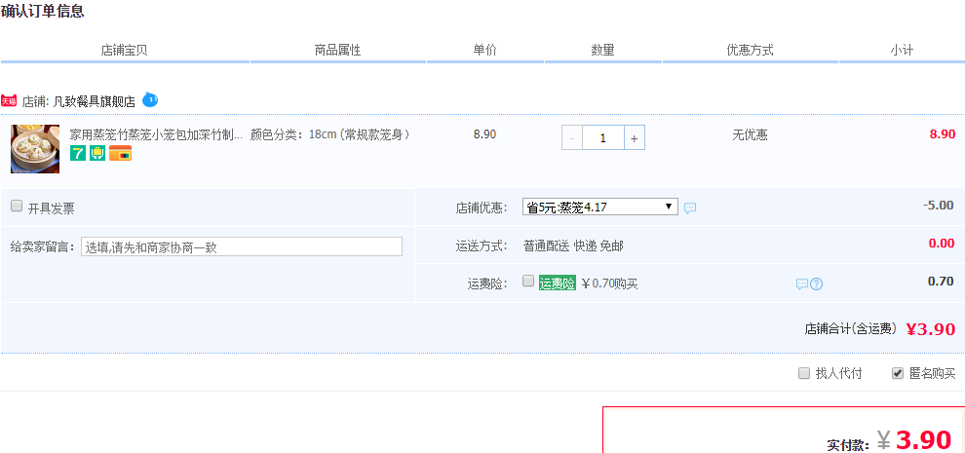Click the 确认订单信息 heading
This screenshot has height=453, width=965.
pos(43,11)
